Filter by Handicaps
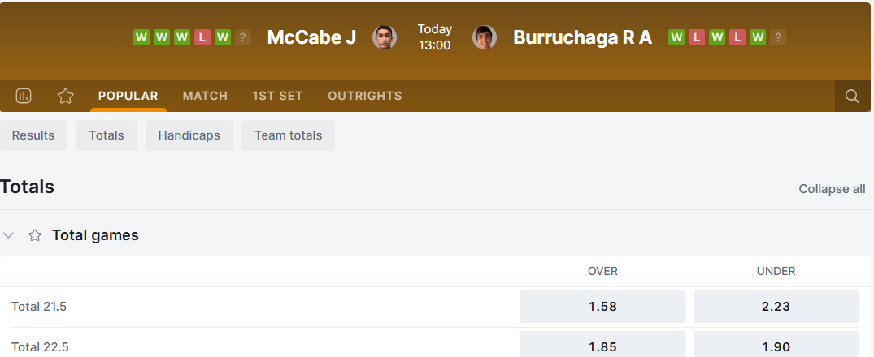Image resolution: width=874 pixels, height=357 pixels. point(189,135)
